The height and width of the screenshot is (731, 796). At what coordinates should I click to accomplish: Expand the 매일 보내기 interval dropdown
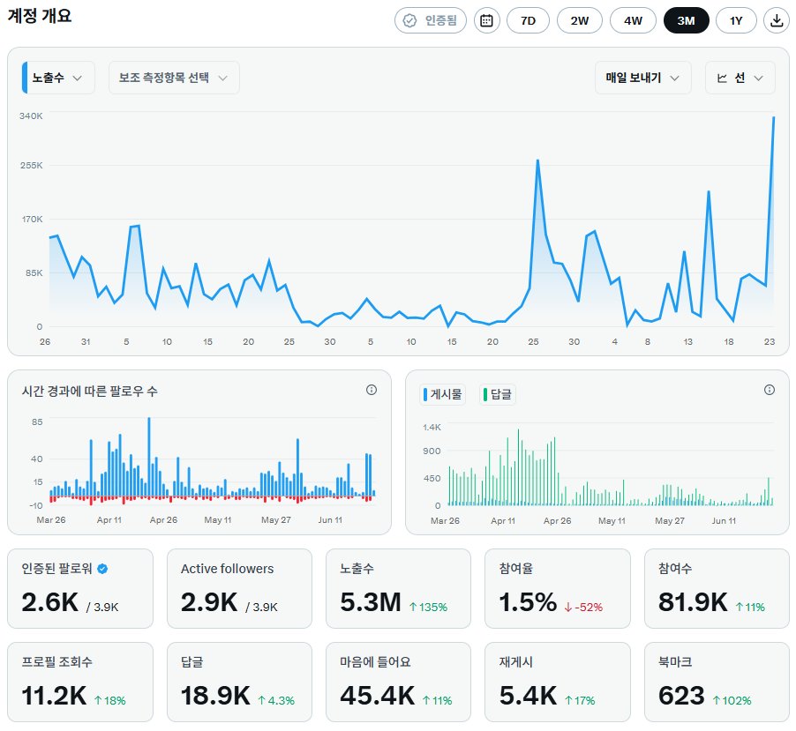[642, 78]
